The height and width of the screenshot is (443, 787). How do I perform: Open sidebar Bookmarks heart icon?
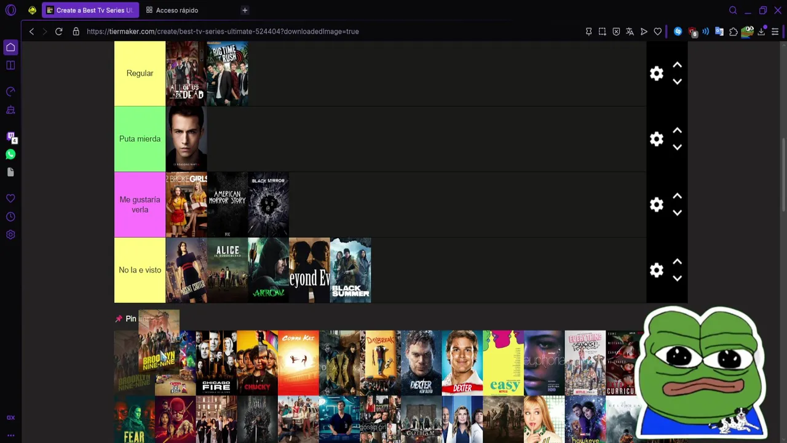10,199
